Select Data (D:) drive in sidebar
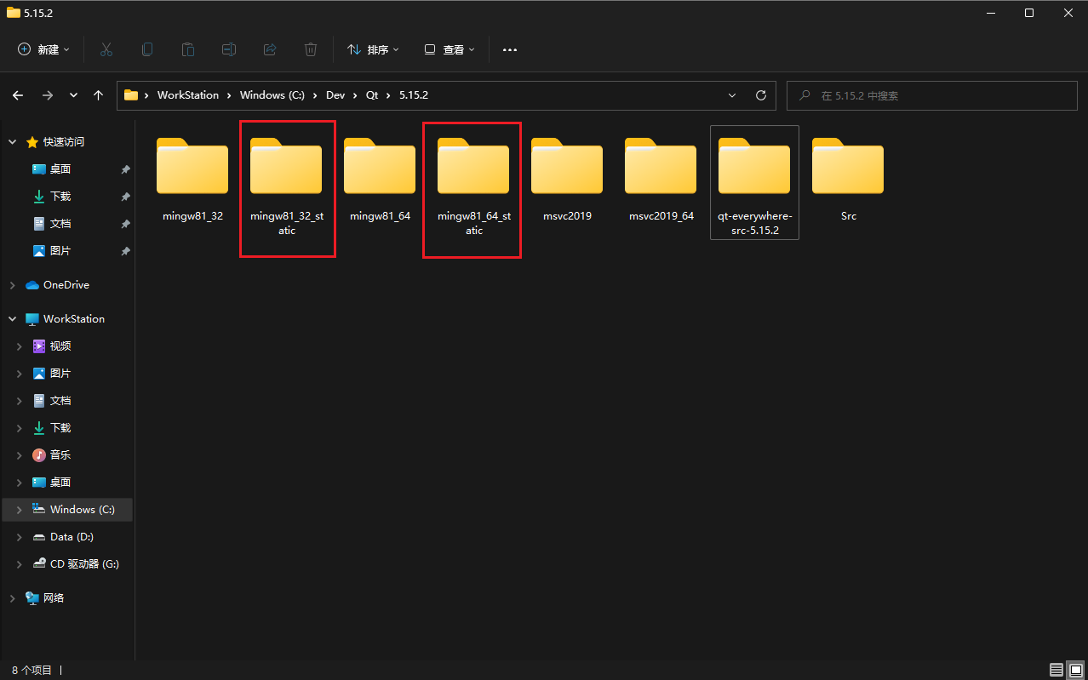The image size is (1088, 680). click(x=72, y=536)
